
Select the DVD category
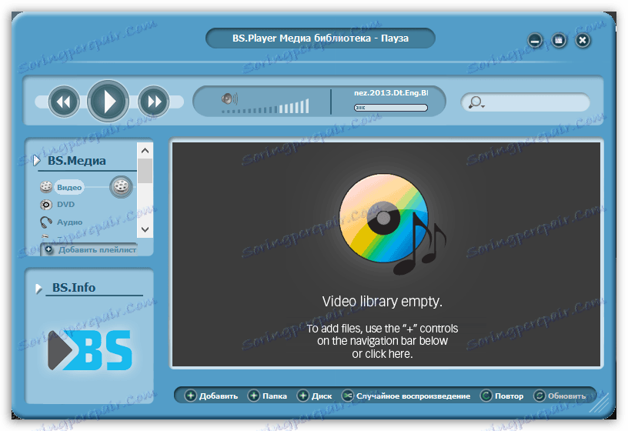pos(65,205)
